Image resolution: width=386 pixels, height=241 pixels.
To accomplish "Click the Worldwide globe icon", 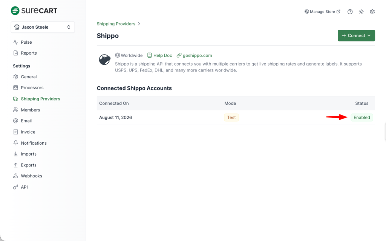I will 118,55.
